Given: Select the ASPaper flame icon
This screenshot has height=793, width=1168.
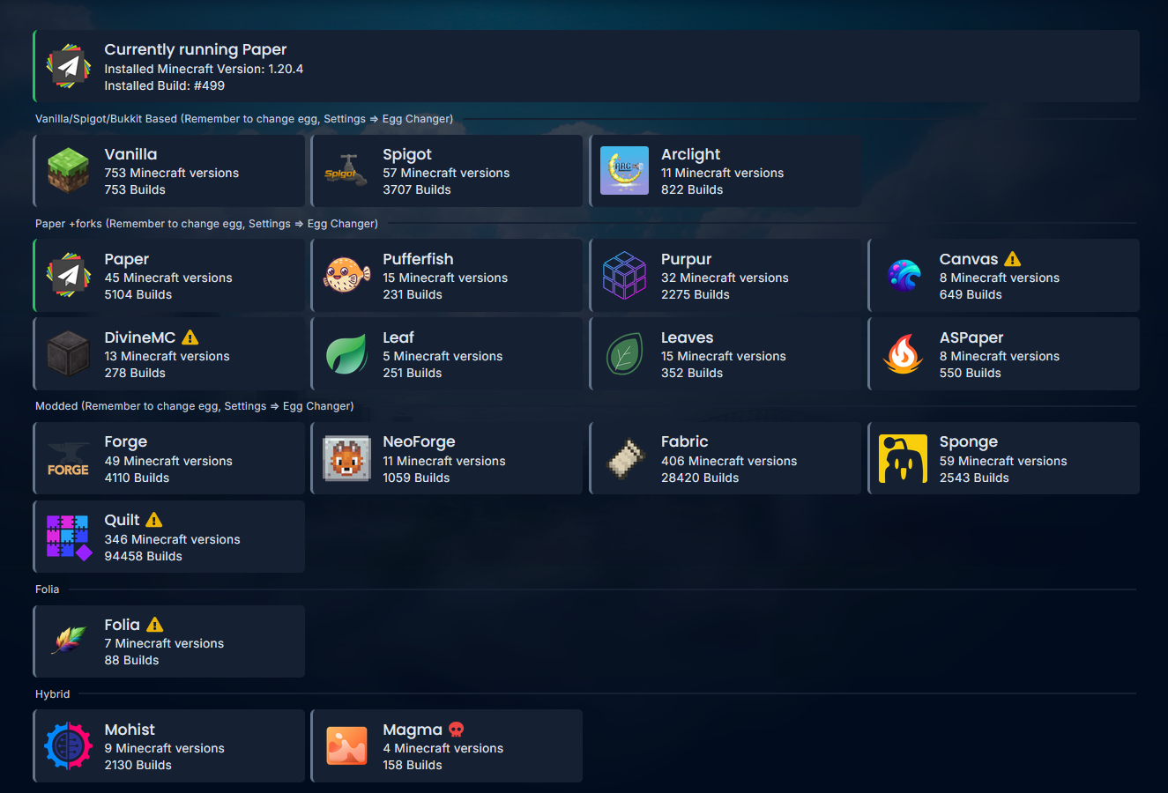Looking at the screenshot, I should (904, 354).
